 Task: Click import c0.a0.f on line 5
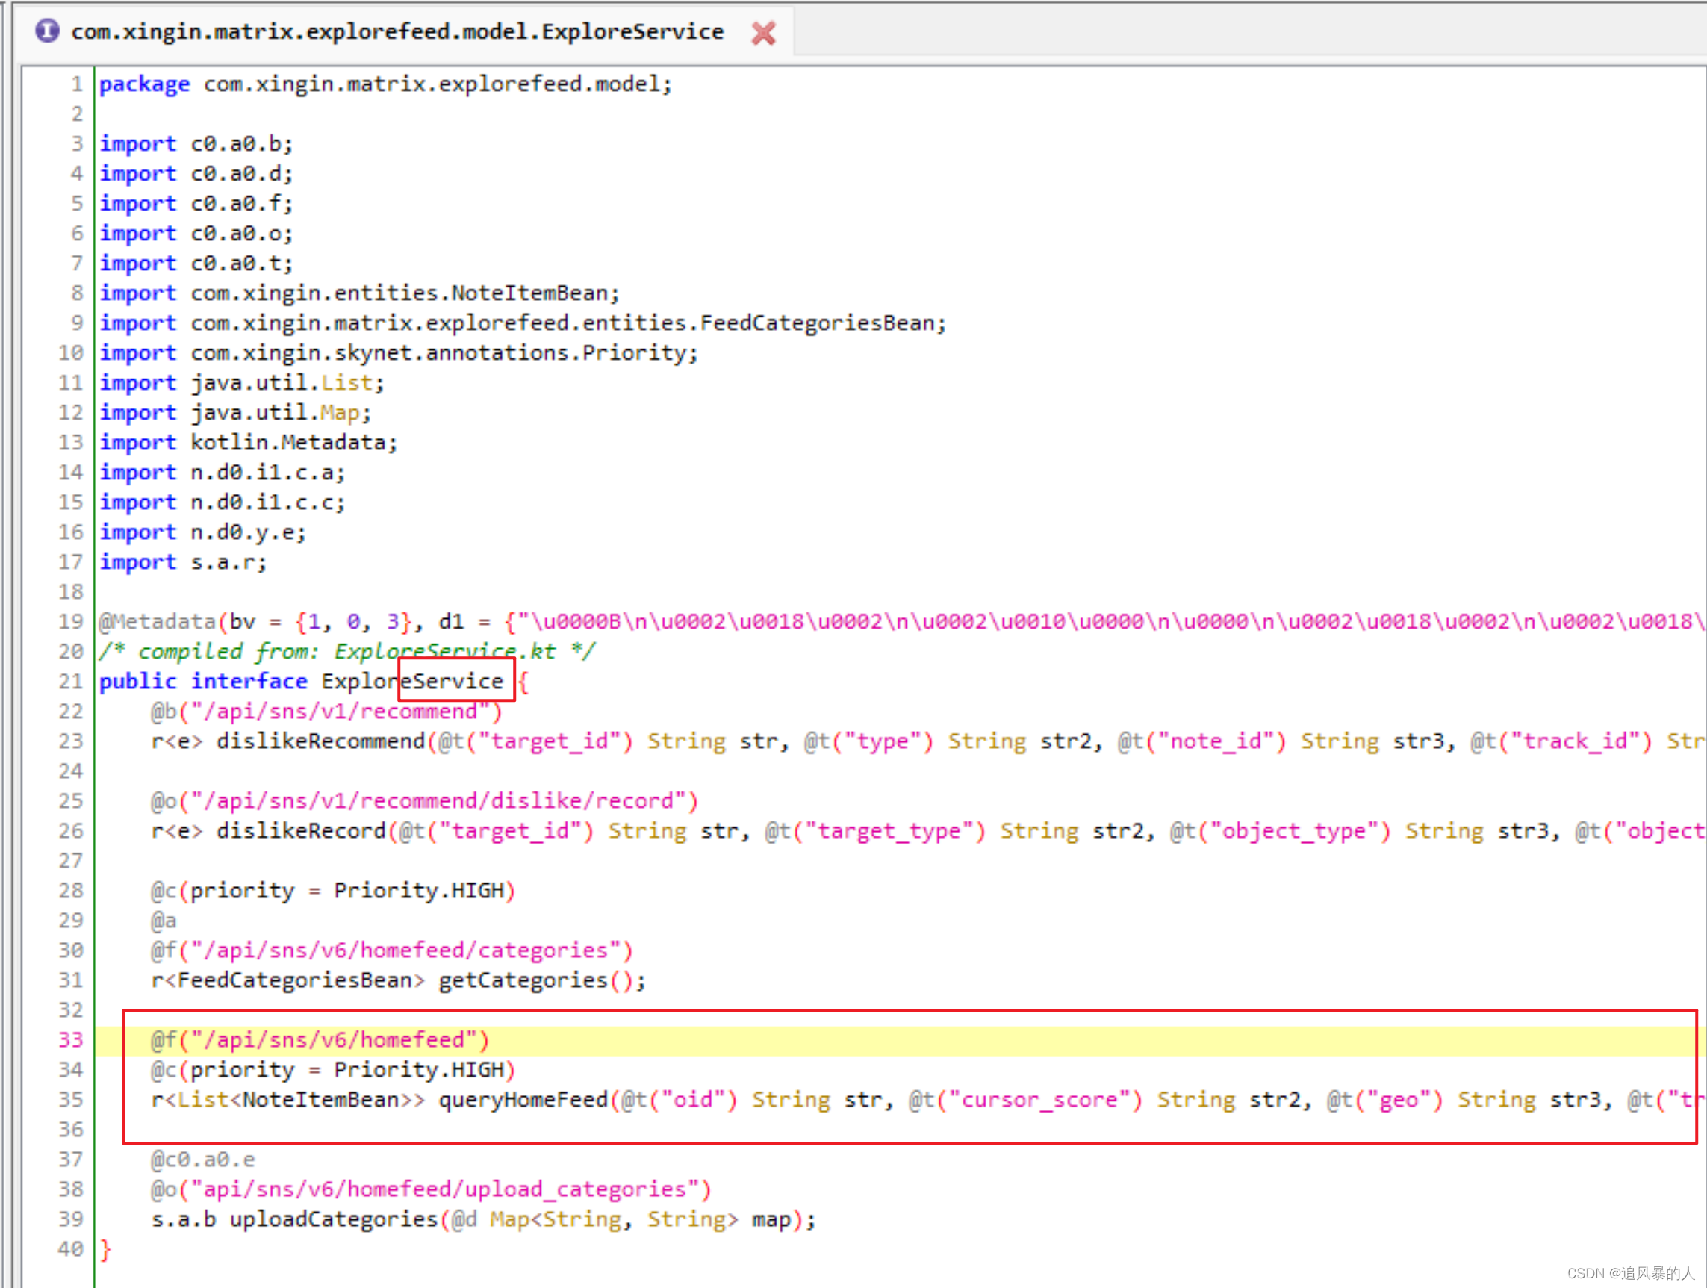click(196, 204)
